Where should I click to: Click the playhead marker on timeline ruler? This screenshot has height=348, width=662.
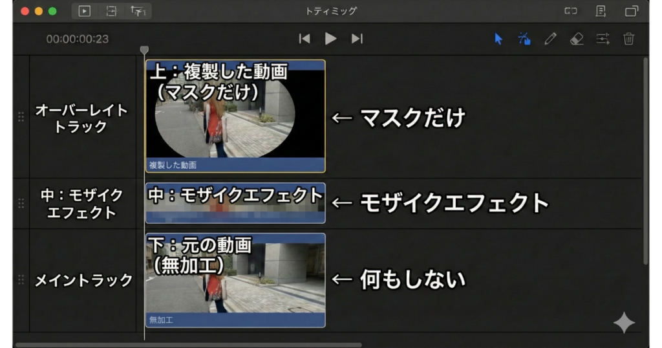144,50
